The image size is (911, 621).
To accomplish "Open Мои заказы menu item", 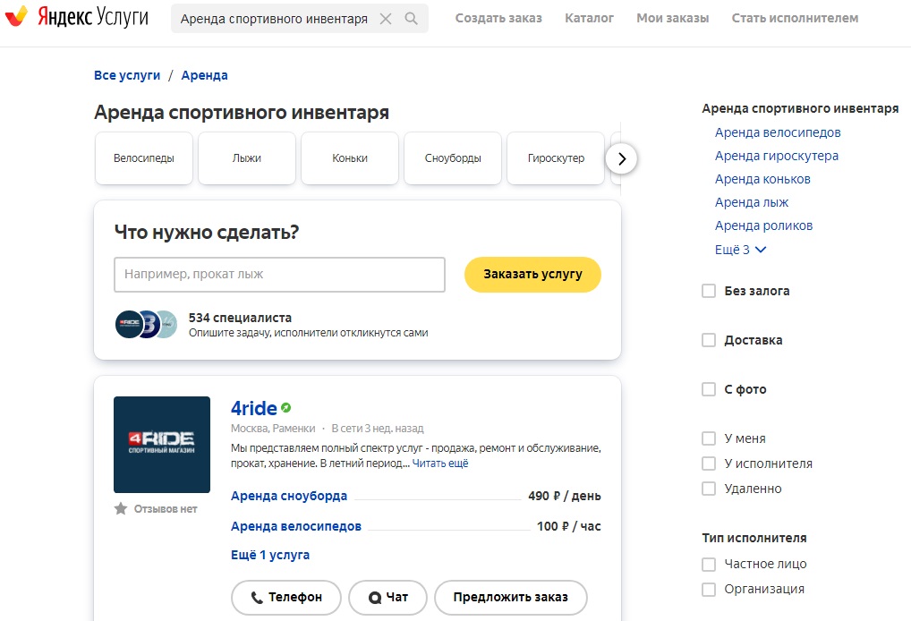I will 673,19.
